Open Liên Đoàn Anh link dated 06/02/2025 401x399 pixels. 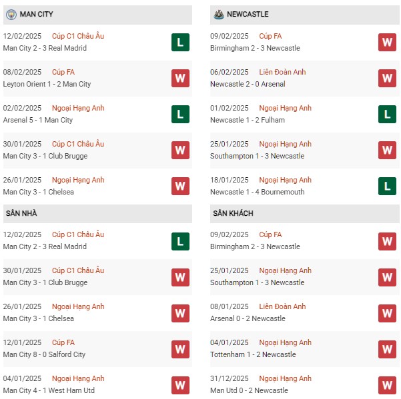282,72
